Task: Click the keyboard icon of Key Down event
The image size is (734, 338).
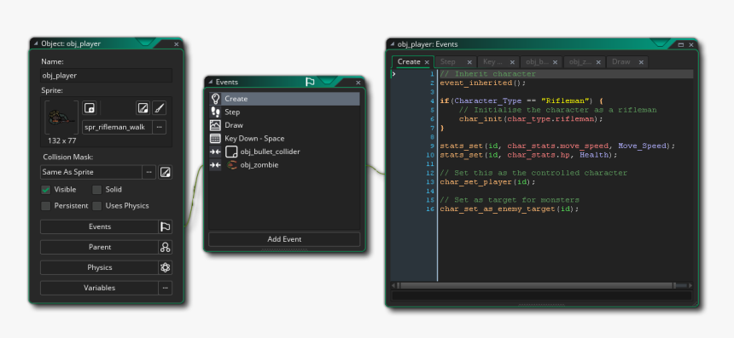Action: (215, 138)
